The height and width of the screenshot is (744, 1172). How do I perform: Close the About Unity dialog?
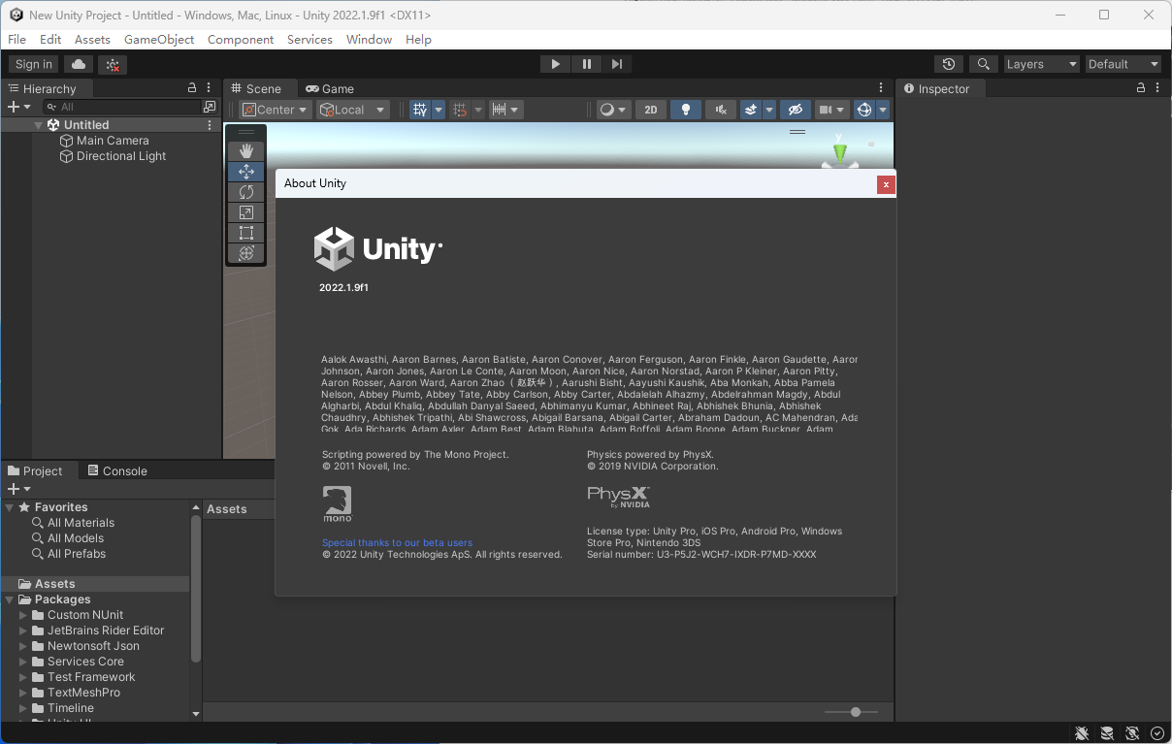click(x=886, y=184)
